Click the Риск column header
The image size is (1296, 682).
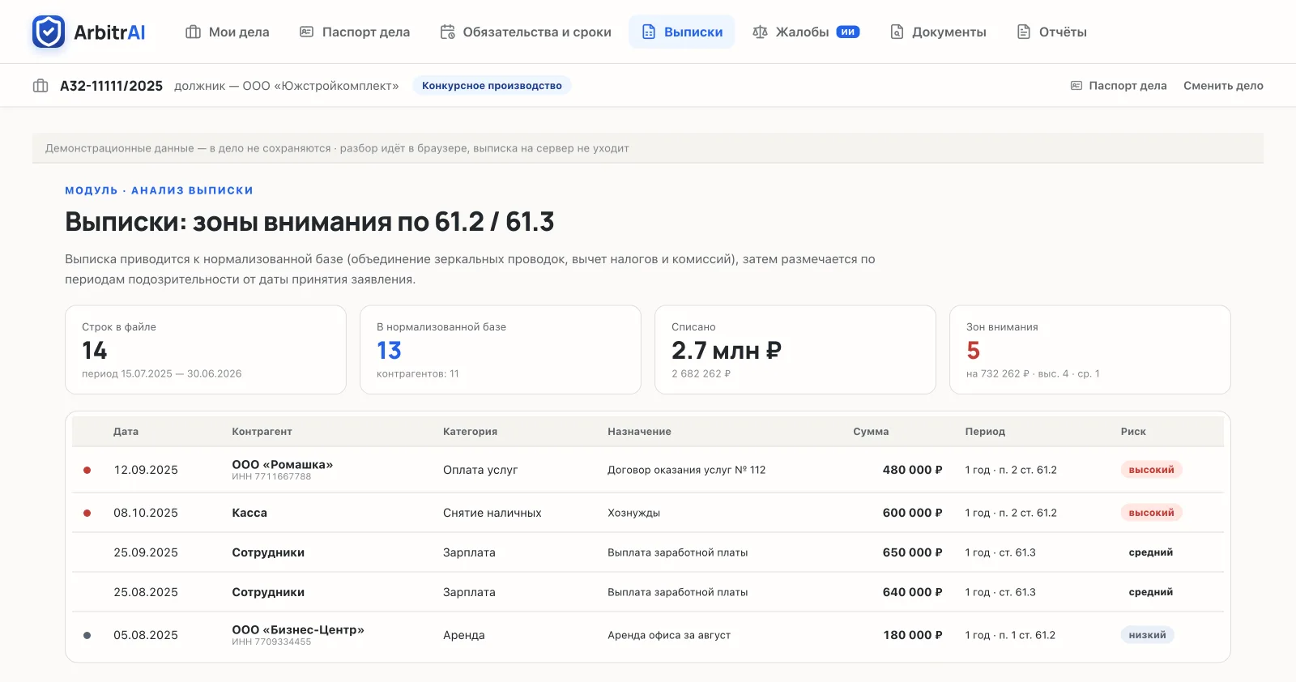[x=1133, y=432]
